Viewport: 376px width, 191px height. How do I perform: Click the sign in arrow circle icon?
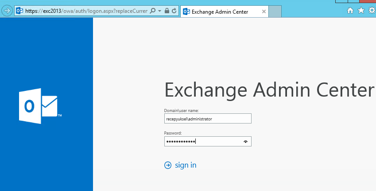pos(168,165)
